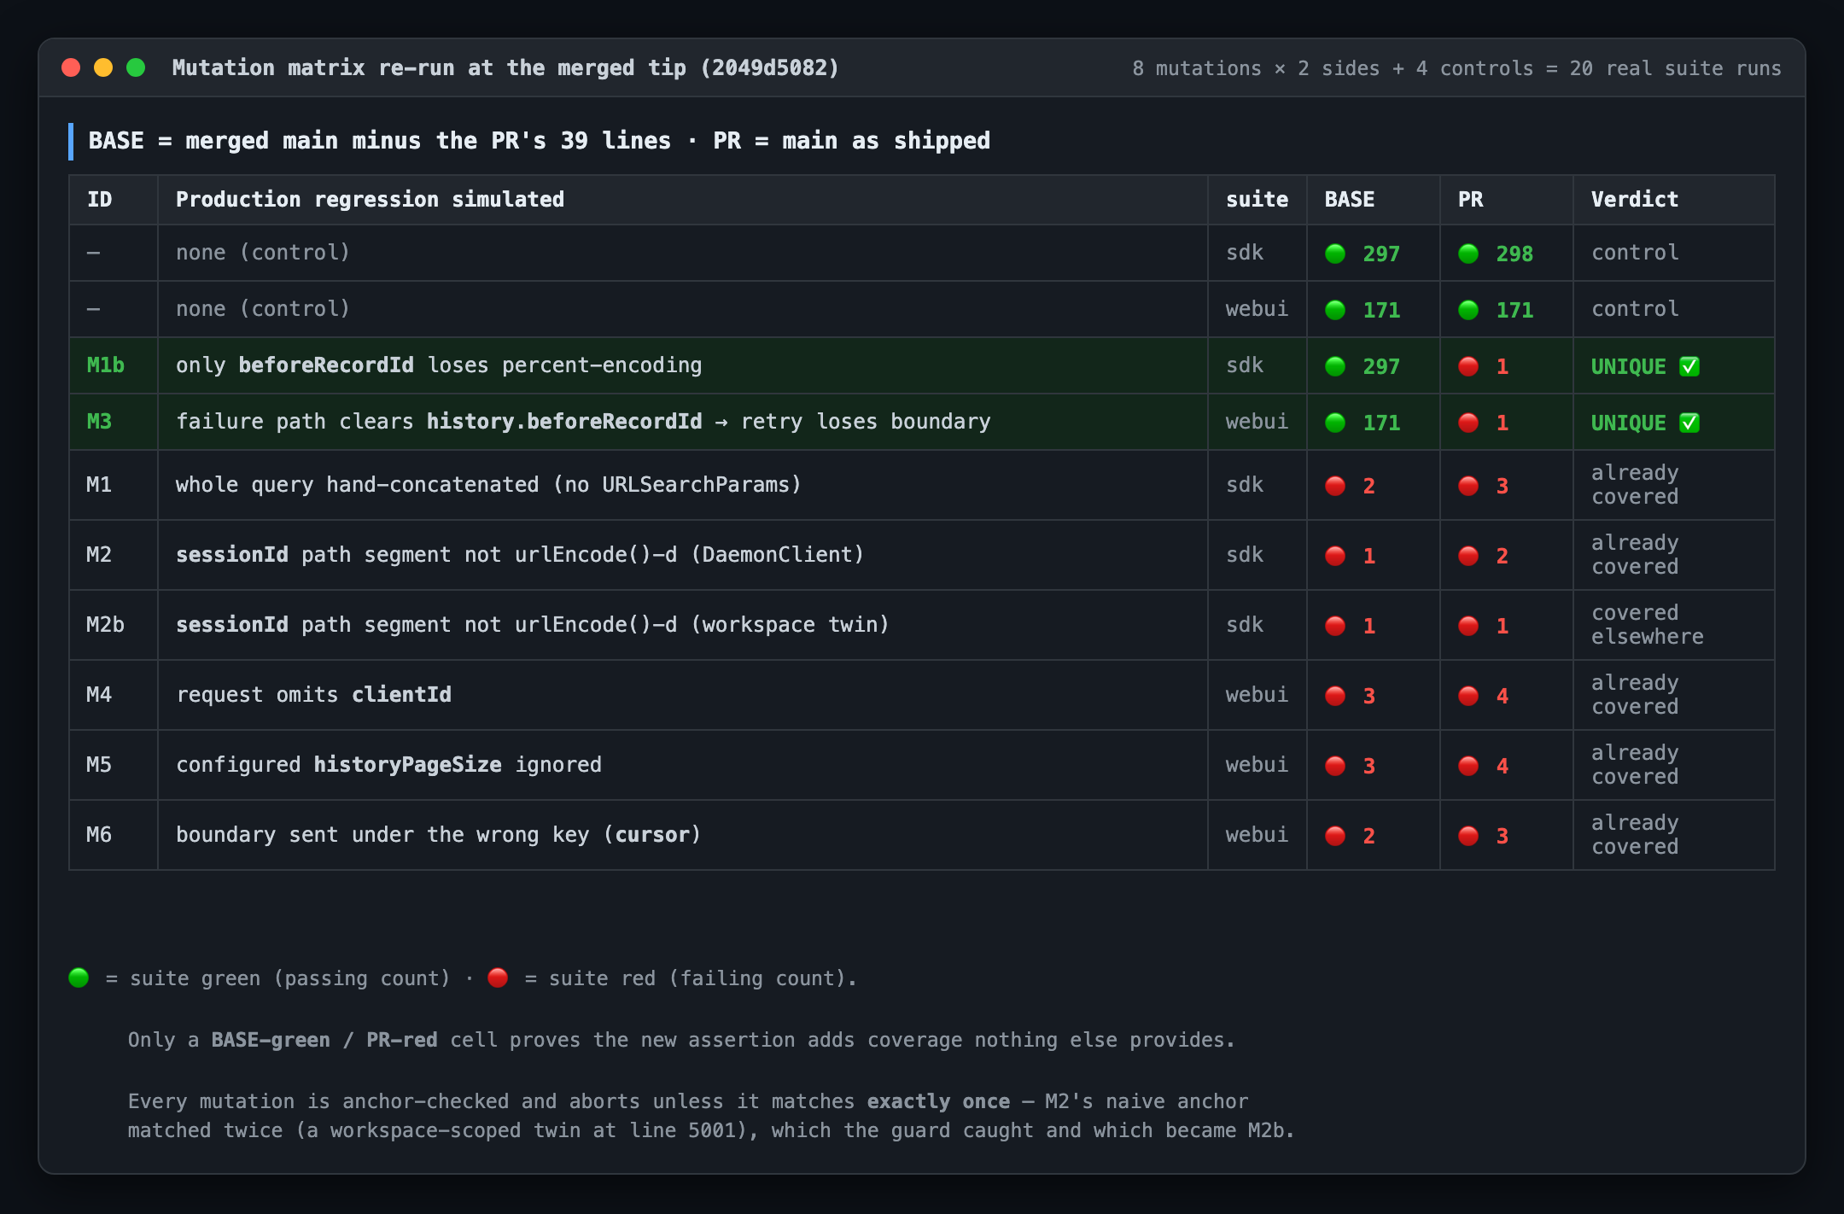Click the green checkmark beside UNIQUE in the M3 row
Screen dimensions: 1844x1214
pyautogui.click(x=1689, y=423)
